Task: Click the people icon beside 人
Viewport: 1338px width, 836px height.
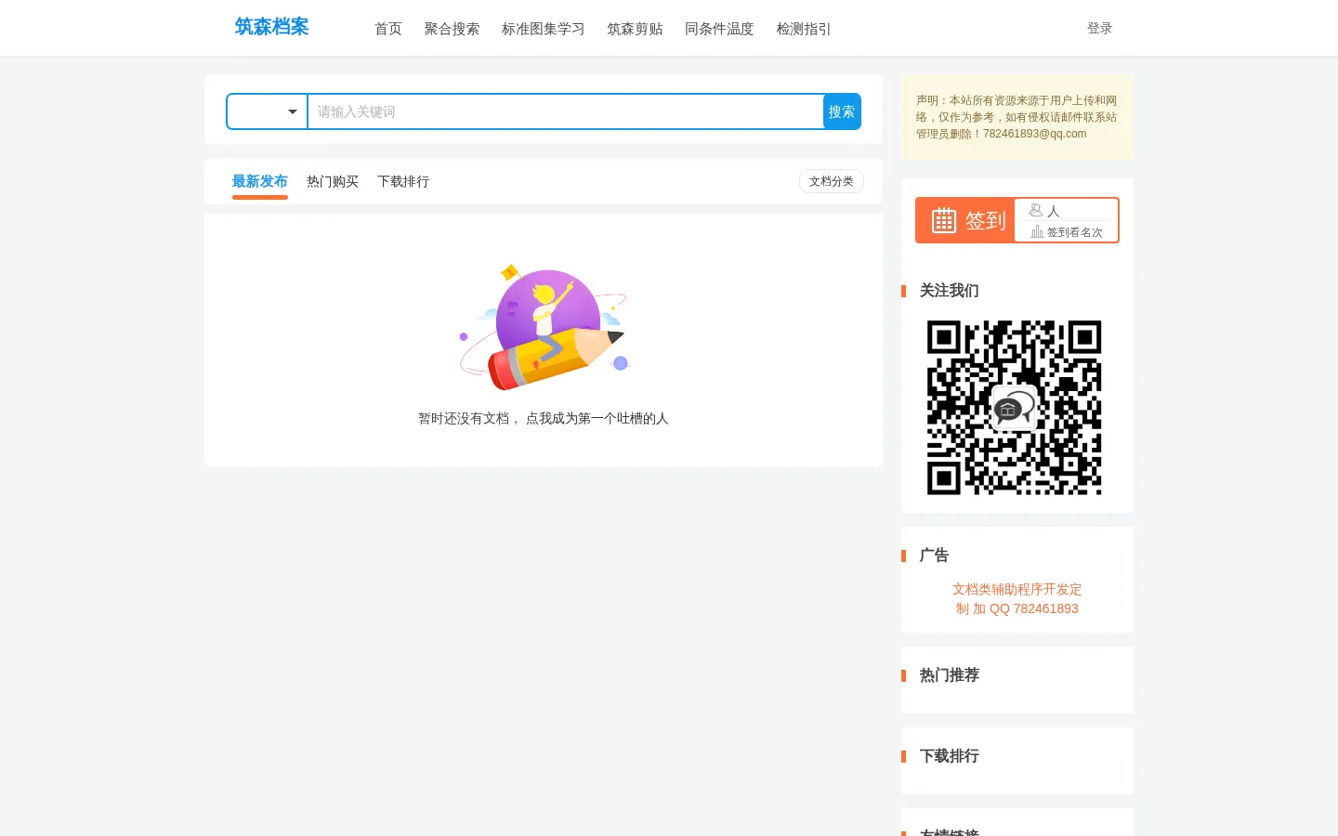Action: click(1036, 211)
